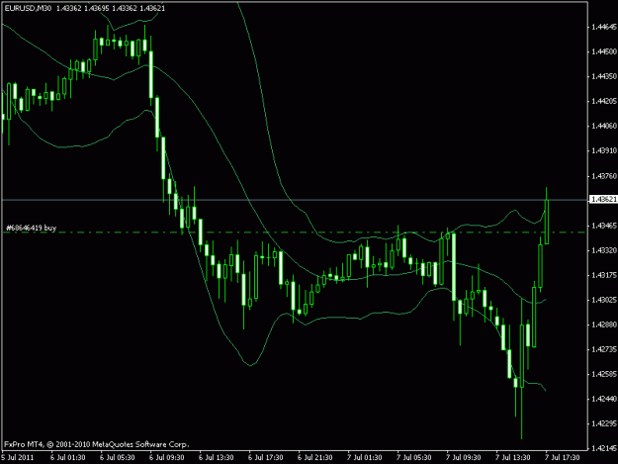Click price scale label 1.42585
The image size is (618, 464).
(x=604, y=374)
